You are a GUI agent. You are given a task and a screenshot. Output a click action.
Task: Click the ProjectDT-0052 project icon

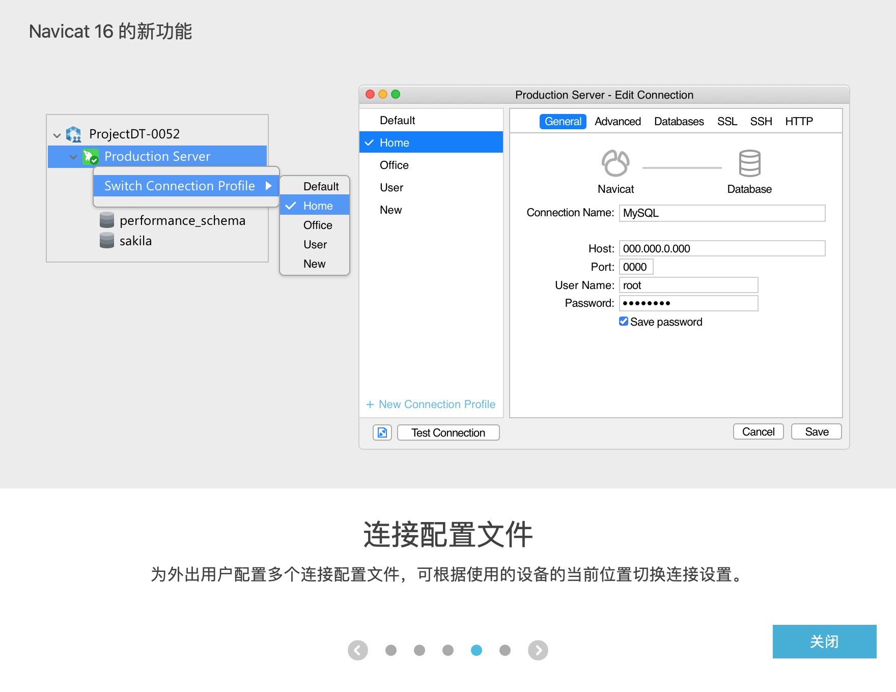(74, 134)
